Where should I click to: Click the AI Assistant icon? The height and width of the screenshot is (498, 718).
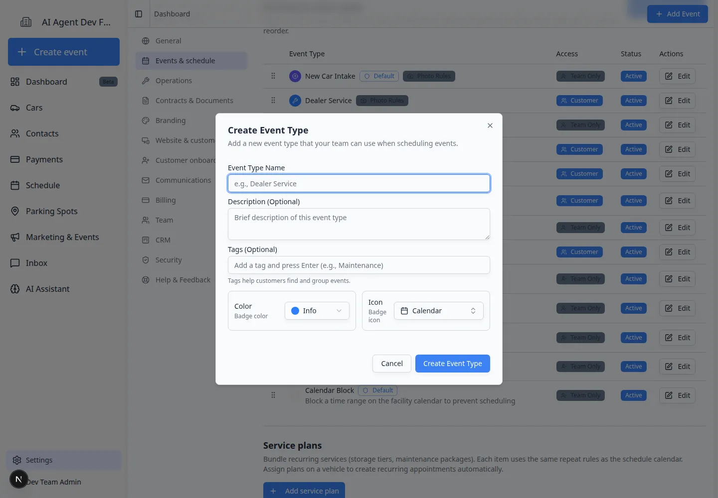tap(15, 289)
